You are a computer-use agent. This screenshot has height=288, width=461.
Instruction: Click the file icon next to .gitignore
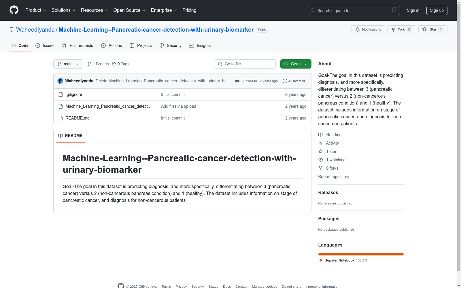pyautogui.click(x=61, y=94)
